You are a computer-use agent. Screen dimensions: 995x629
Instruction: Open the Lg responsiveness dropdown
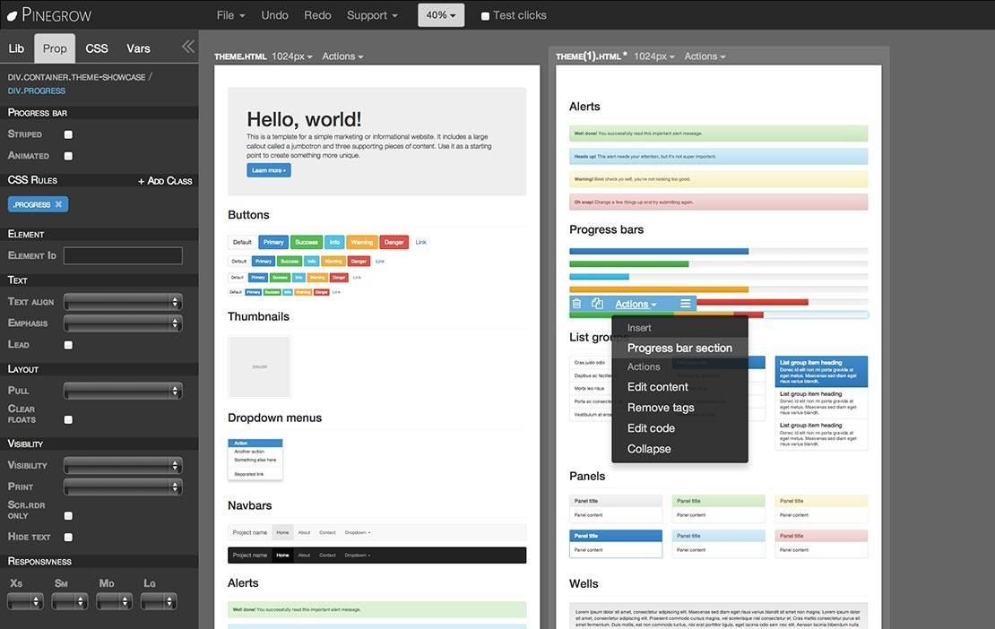tap(159, 601)
